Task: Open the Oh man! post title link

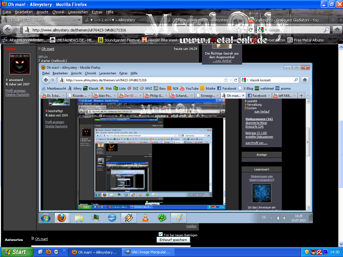Action: pyautogui.click(x=48, y=49)
